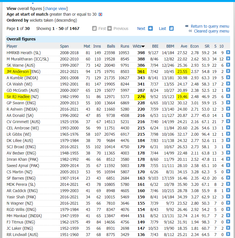The width and height of the screenshot is (235, 238).
Task: Click the Next page arrow icon
Action: [150, 29]
